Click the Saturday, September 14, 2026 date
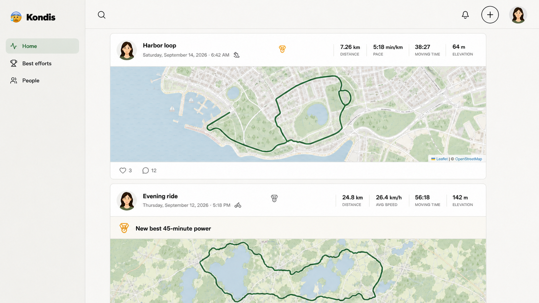The image size is (539, 303). pyautogui.click(x=175, y=55)
